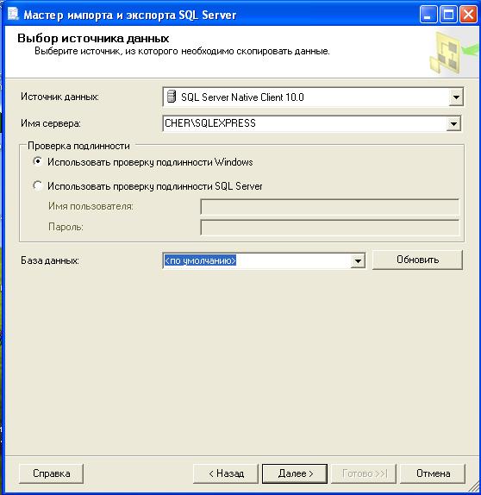Click the SQL Server Native Client 10.0 text
The height and width of the screenshot is (495, 481).
point(242,97)
